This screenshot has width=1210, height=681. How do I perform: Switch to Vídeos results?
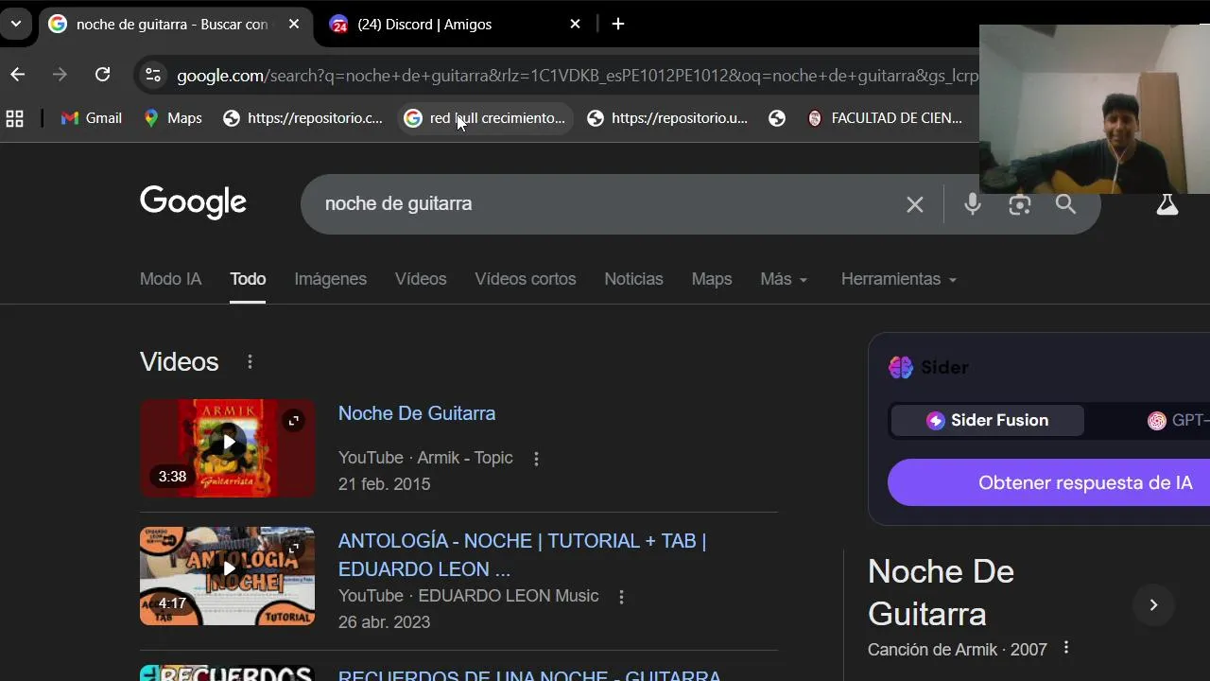(421, 279)
